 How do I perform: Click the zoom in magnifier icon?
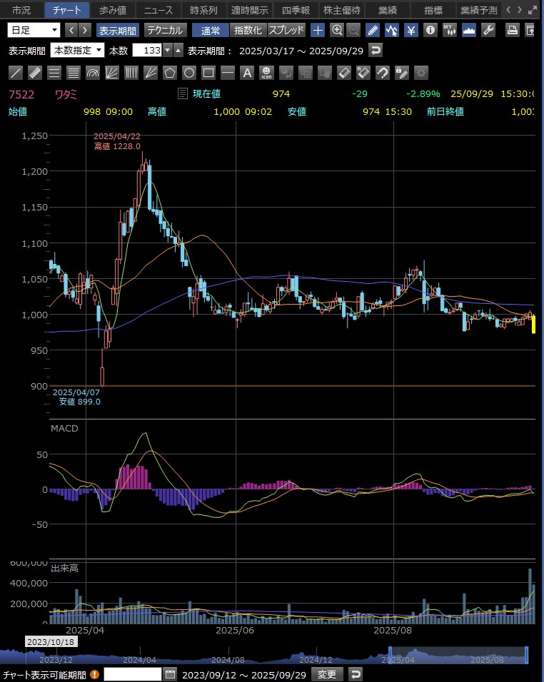[337, 30]
